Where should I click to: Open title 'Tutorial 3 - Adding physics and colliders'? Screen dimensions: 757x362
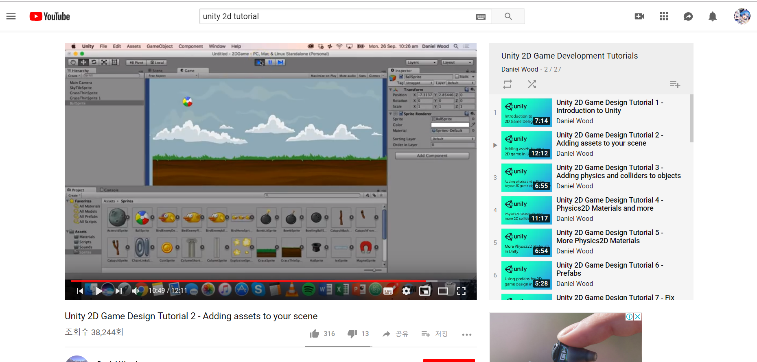[618, 172]
